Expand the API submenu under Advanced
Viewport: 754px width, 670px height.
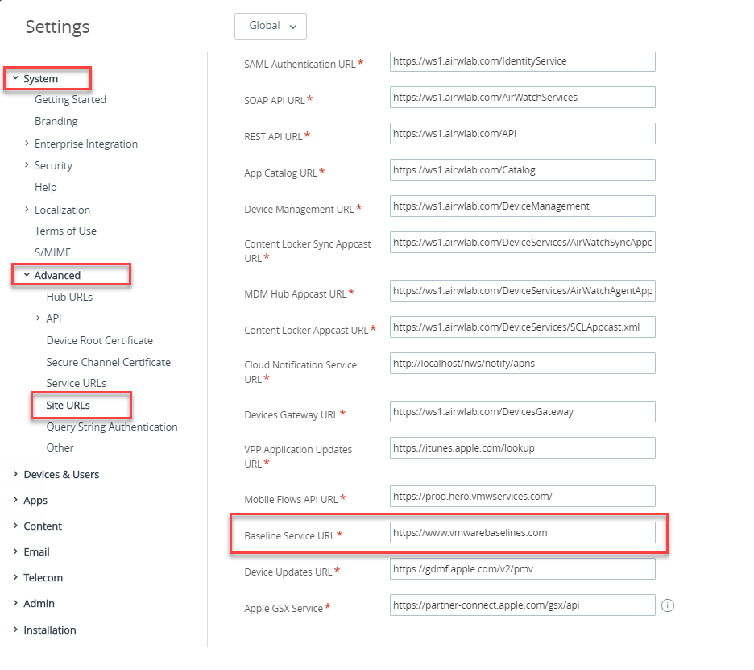tap(38, 318)
